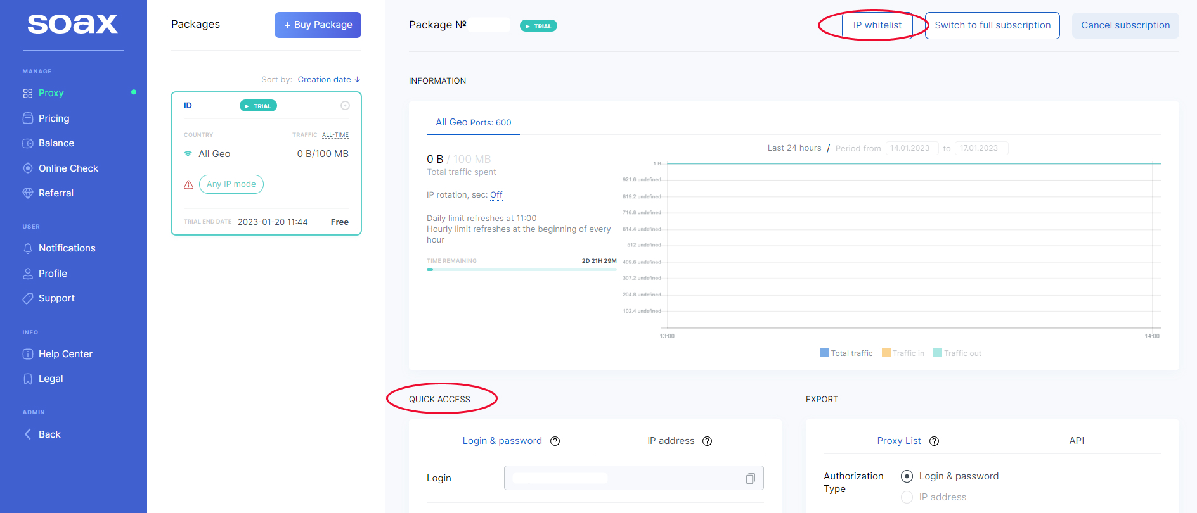Switch to API export tab
Screen dimensions: 1197x513
tap(1077, 441)
